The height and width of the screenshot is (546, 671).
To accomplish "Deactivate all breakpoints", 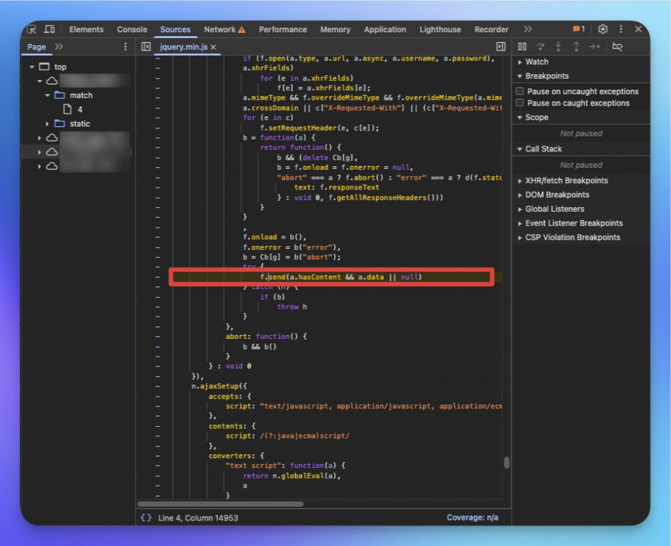I will pos(617,47).
